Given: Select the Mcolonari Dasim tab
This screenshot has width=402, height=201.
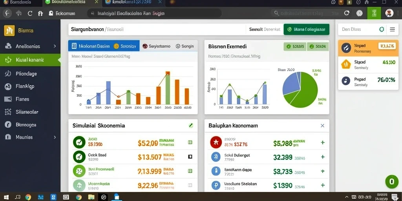Looking at the screenshot, I should (x=91, y=46).
